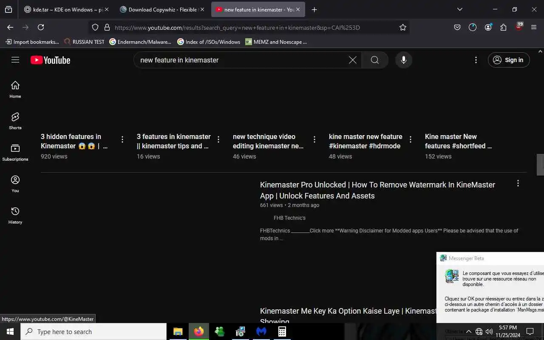
Task: Open the network globe icon in the tray
Action: pyautogui.click(x=479, y=331)
